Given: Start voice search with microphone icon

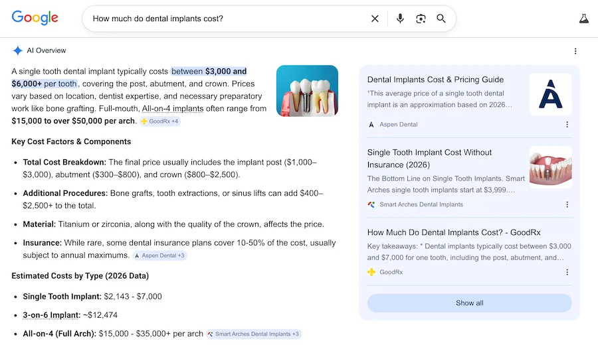Looking at the screenshot, I should click(x=400, y=19).
